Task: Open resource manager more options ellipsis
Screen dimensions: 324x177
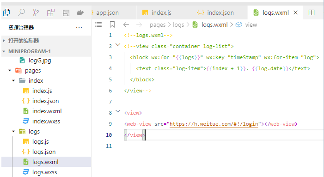Action: pyautogui.click(x=79, y=27)
